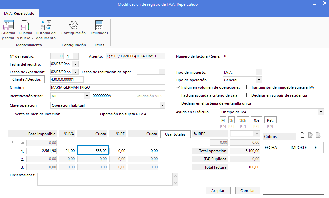The width and height of the screenshot is (329, 198).
Task: Check Operación no sujeta a I.V.A.
Action: point(97,114)
